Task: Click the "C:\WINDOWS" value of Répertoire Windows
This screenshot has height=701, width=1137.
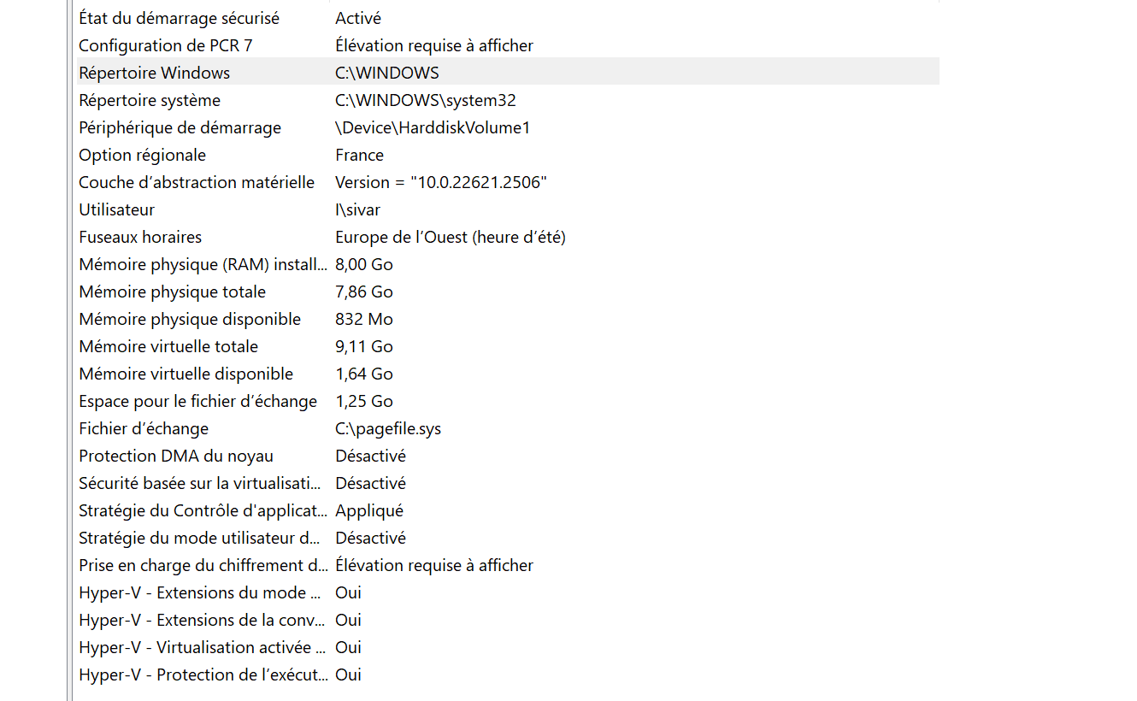Action: point(387,73)
